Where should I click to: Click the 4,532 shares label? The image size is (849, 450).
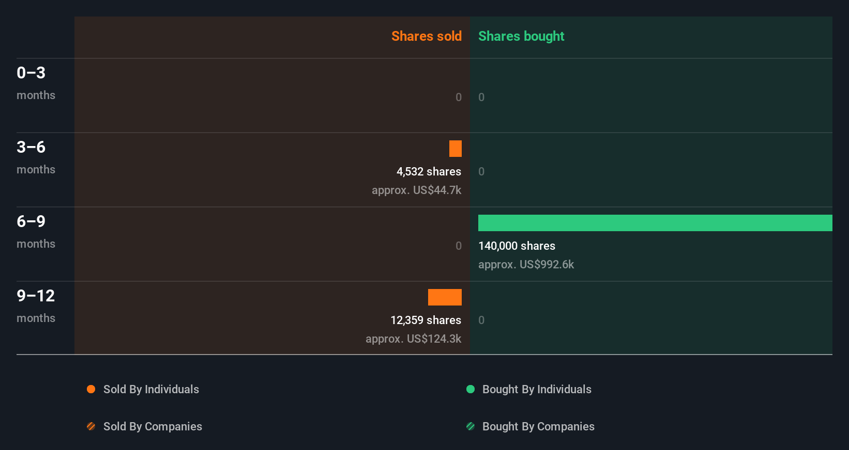pyautogui.click(x=429, y=171)
